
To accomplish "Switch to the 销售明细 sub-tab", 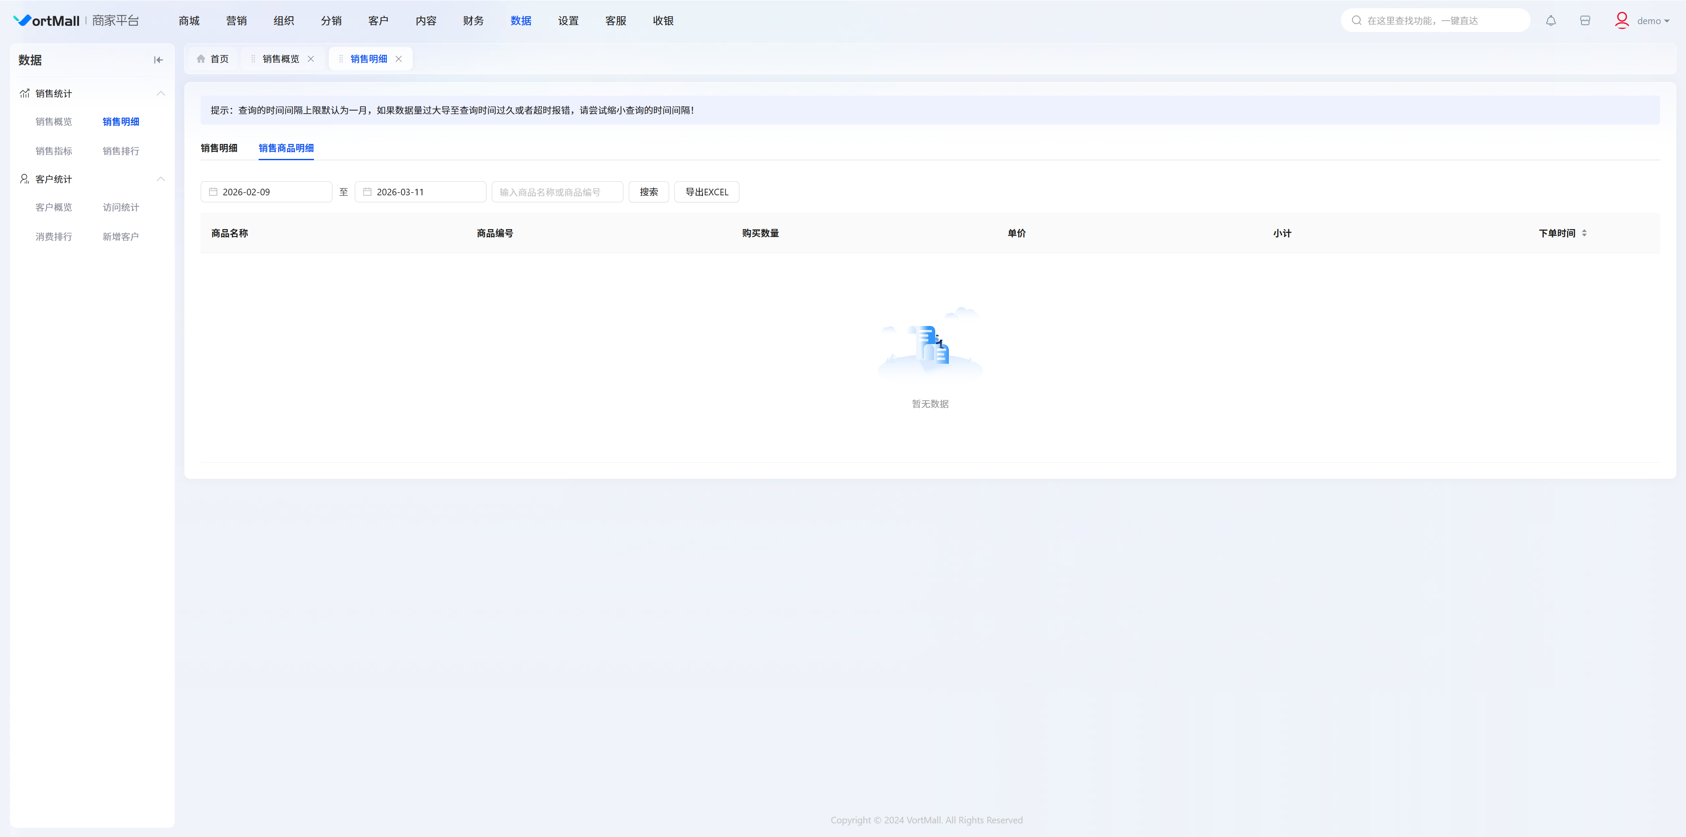I will tap(219, 148).
